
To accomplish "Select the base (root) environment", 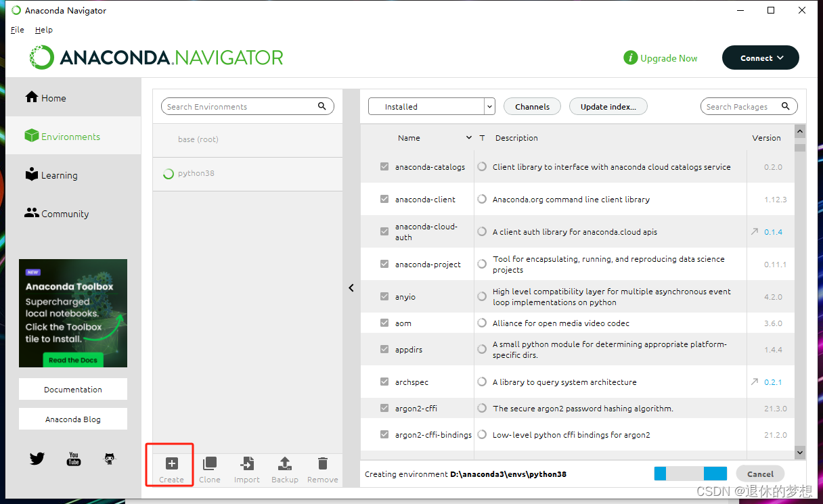I will coord(248,139).
